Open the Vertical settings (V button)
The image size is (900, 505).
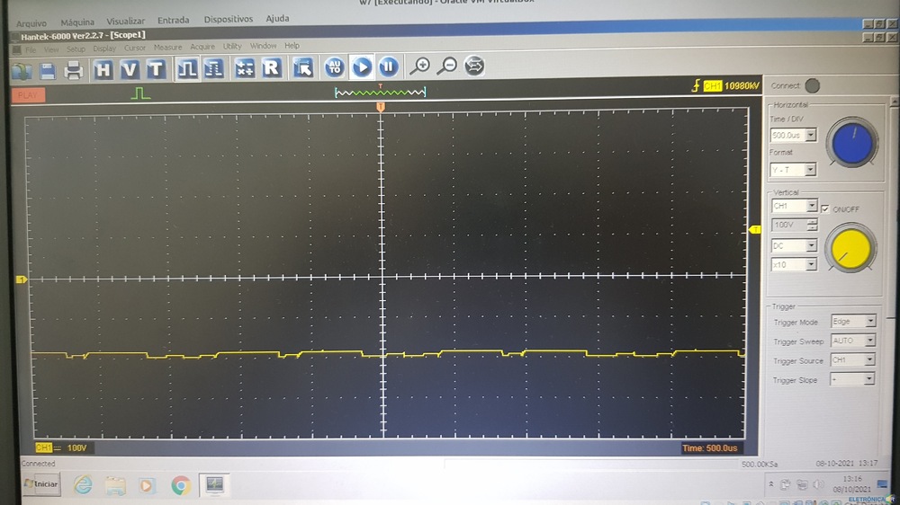pyautogui.click(x=129, y=69)
